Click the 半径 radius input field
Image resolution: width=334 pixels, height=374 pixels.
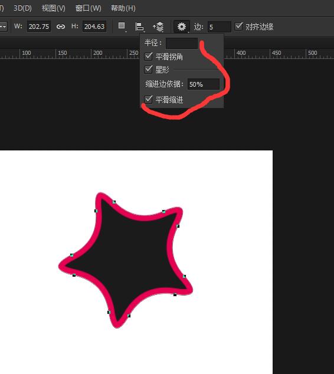point(182,43)
